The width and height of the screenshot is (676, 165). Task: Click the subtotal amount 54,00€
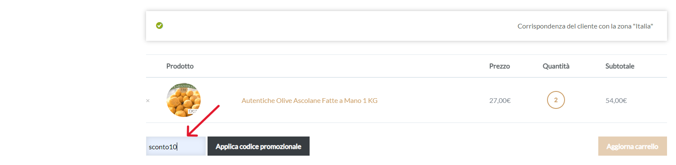616,100
